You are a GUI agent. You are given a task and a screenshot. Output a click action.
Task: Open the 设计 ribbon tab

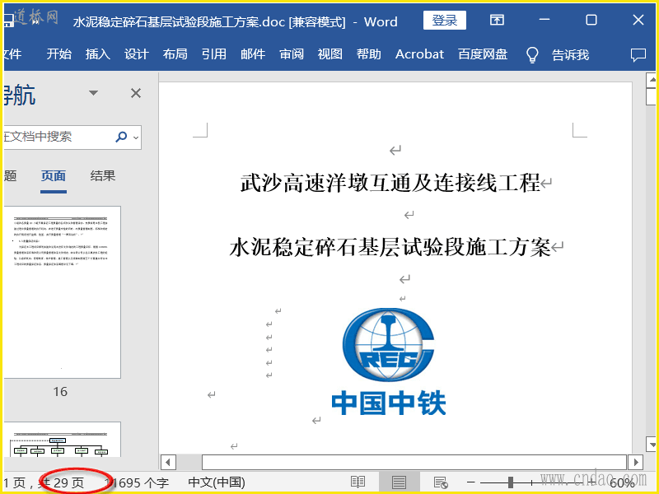137,54
